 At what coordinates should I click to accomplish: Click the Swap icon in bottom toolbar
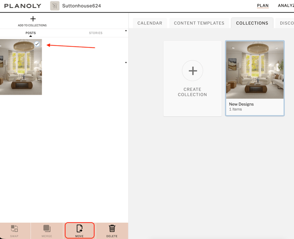click(x=14, y=228)
